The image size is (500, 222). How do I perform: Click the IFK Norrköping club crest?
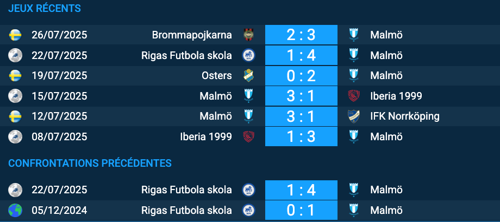(x=354, y=116)
